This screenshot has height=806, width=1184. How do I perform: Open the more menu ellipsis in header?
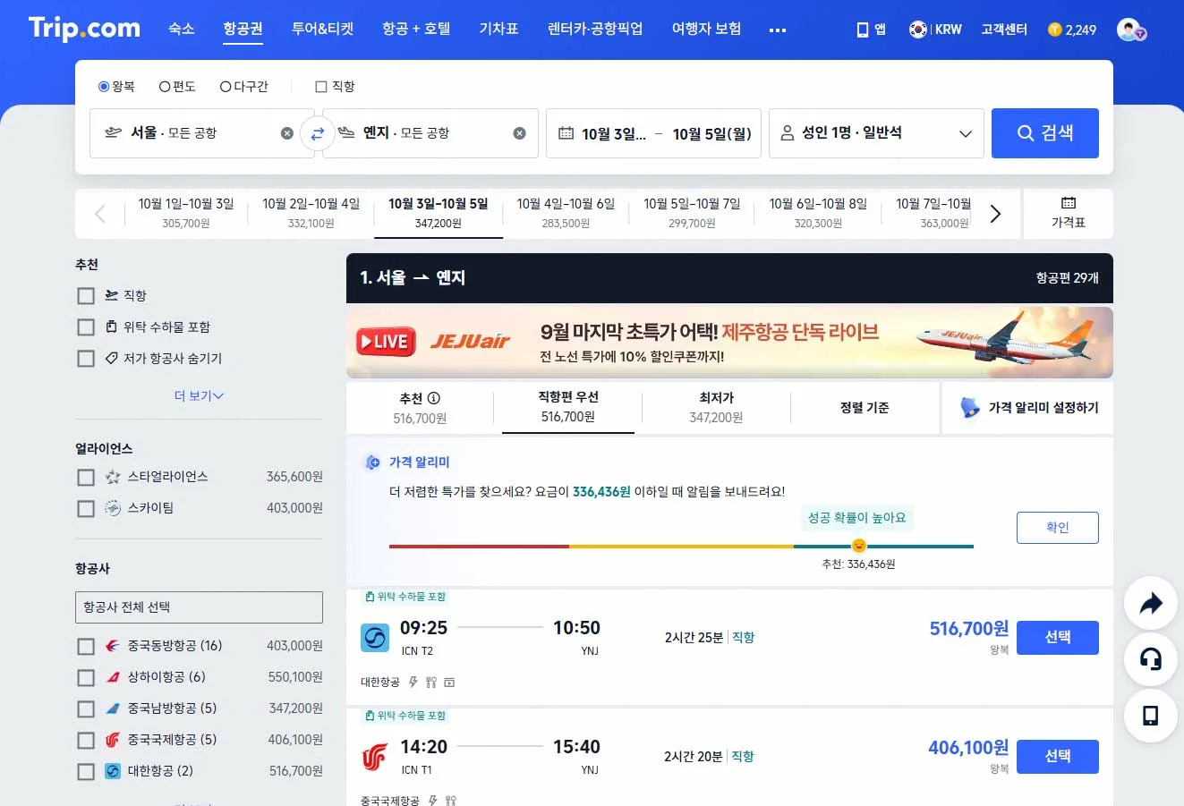coord(778,30)
